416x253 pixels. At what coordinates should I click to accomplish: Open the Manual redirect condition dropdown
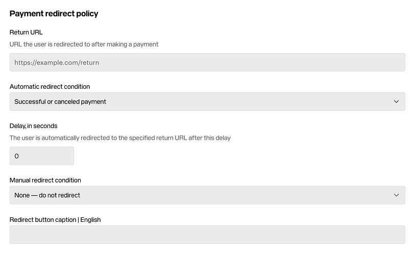207,195
